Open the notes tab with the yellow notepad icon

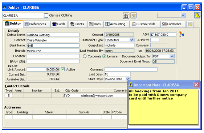coord(190,24)
